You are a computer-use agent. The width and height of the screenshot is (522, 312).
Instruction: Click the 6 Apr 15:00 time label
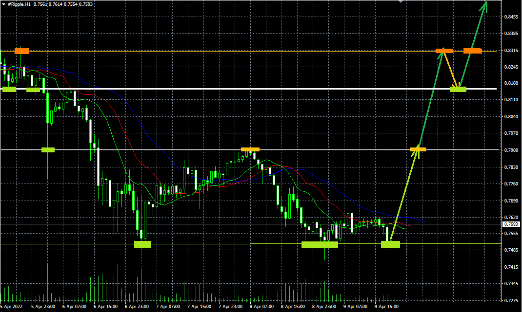(x=105, y=306)
